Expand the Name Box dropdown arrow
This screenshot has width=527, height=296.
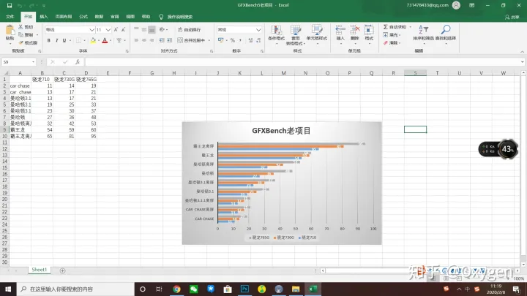[x=33, y=62]
